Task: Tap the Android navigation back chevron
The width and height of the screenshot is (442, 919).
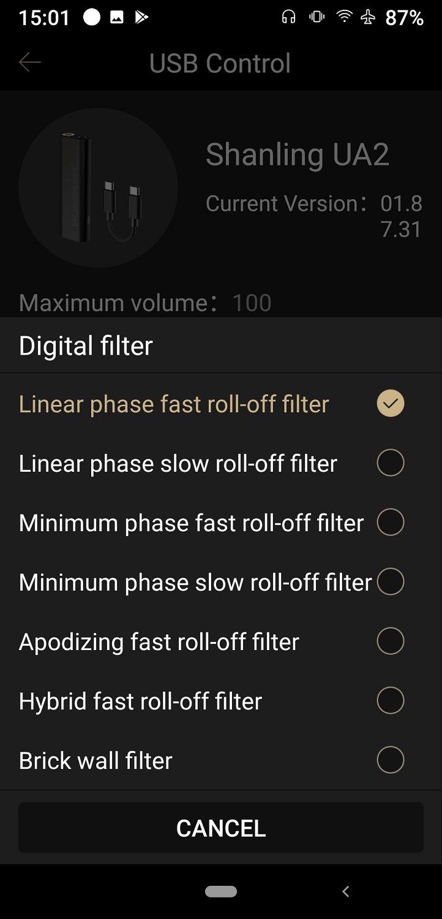Action: point(346,891)
